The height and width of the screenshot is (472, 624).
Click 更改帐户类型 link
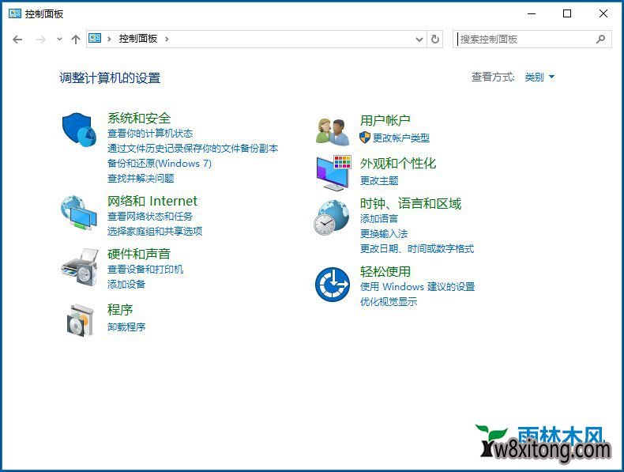click(400, 138)
